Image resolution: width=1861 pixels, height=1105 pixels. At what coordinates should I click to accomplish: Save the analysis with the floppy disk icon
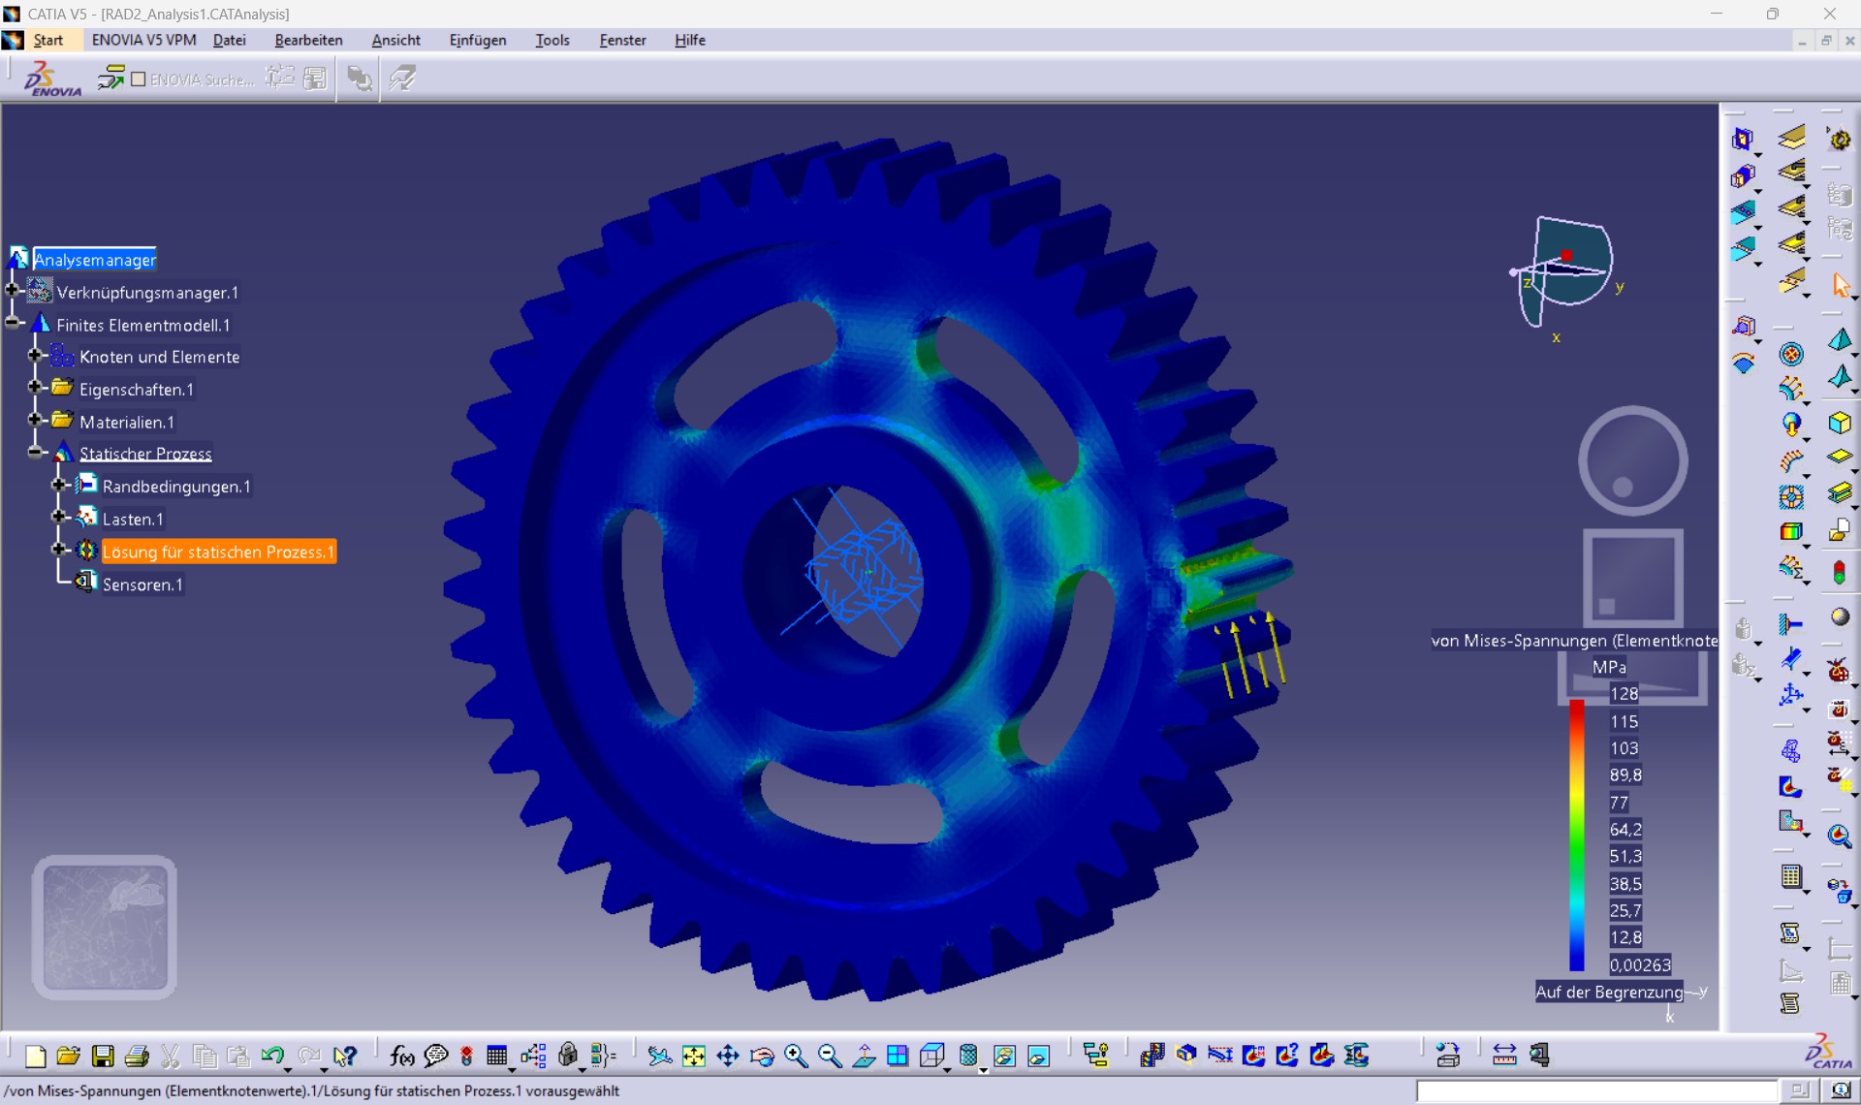[x=103, y=1056]
